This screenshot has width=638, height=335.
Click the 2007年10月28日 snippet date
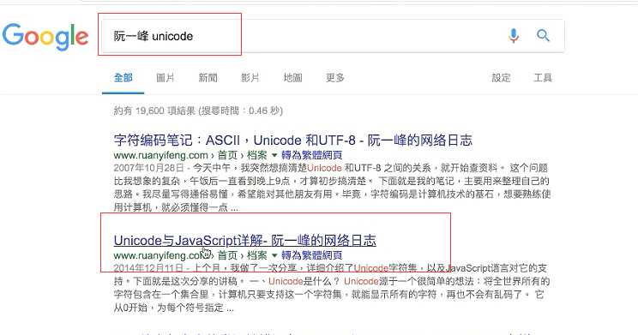(x=149, y=168)
